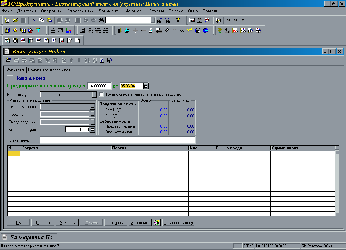The width and height of the screenshot is (346, 250).
Task: Click the M- memory subtract button
Action: pyautogui.click(x=244, y=20)
